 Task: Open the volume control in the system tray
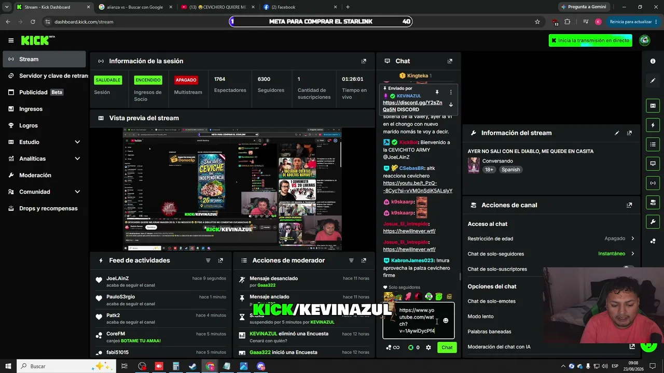click(604, 366)
